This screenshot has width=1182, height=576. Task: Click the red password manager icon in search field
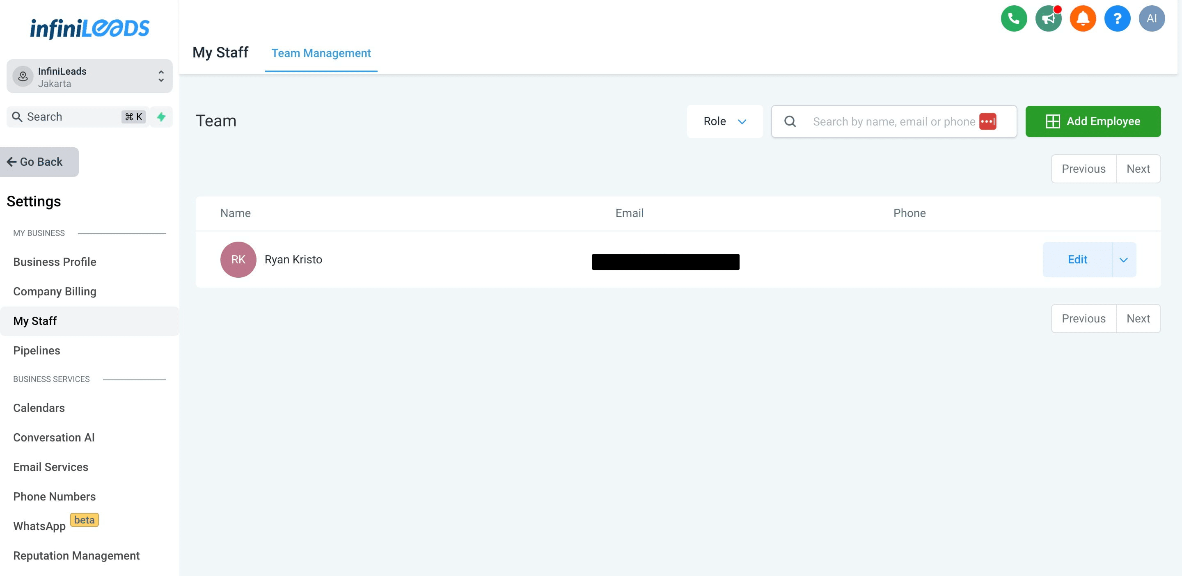(987, 121)
